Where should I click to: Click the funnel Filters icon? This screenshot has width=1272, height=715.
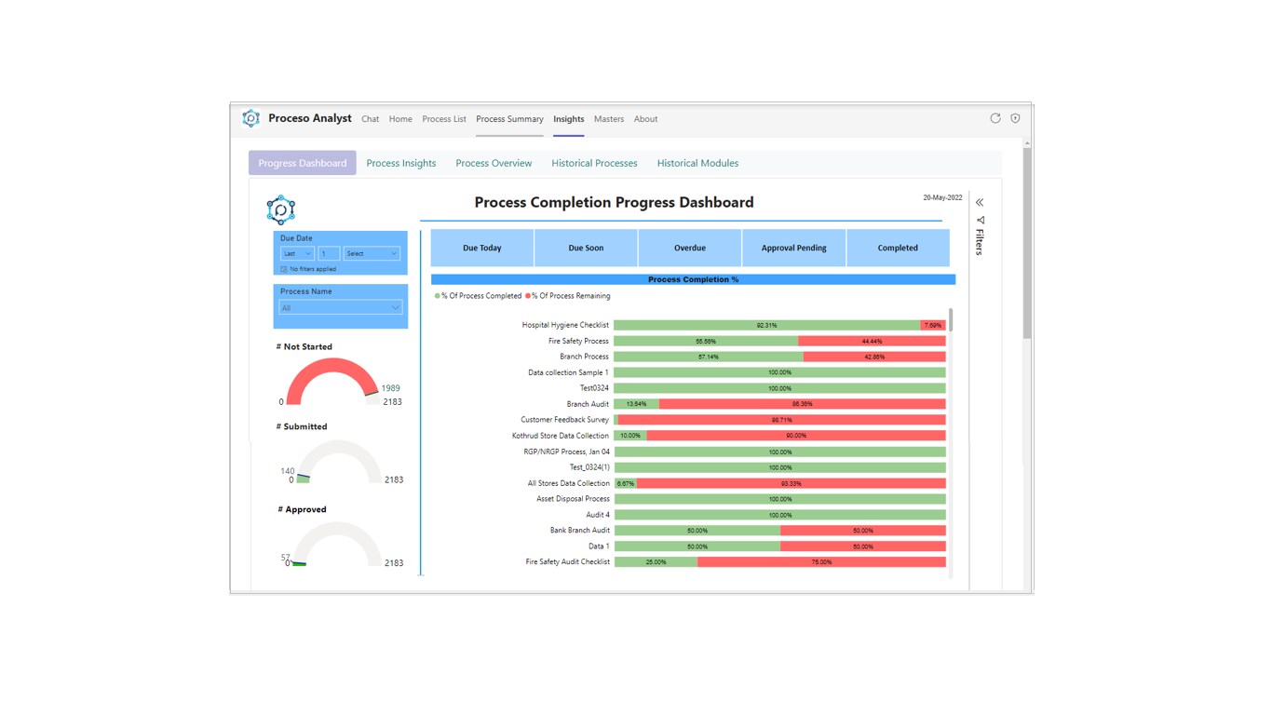pyautogui.click(x=981, y=221)
